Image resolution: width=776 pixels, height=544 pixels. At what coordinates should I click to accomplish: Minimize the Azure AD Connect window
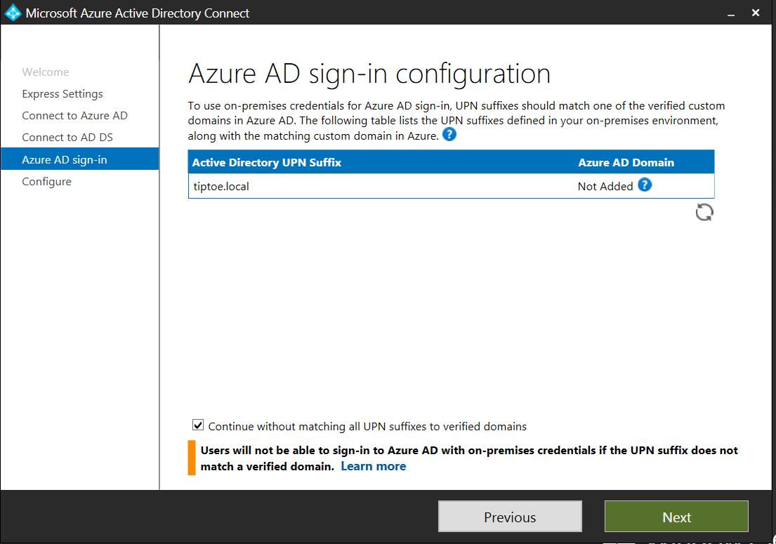(x=731, y=13)
